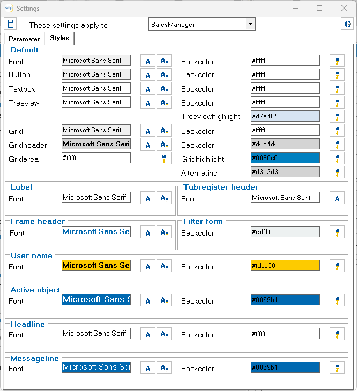357x391 pixels.
Task: Open Filter form backcolor picker
Action: (337, 232)
